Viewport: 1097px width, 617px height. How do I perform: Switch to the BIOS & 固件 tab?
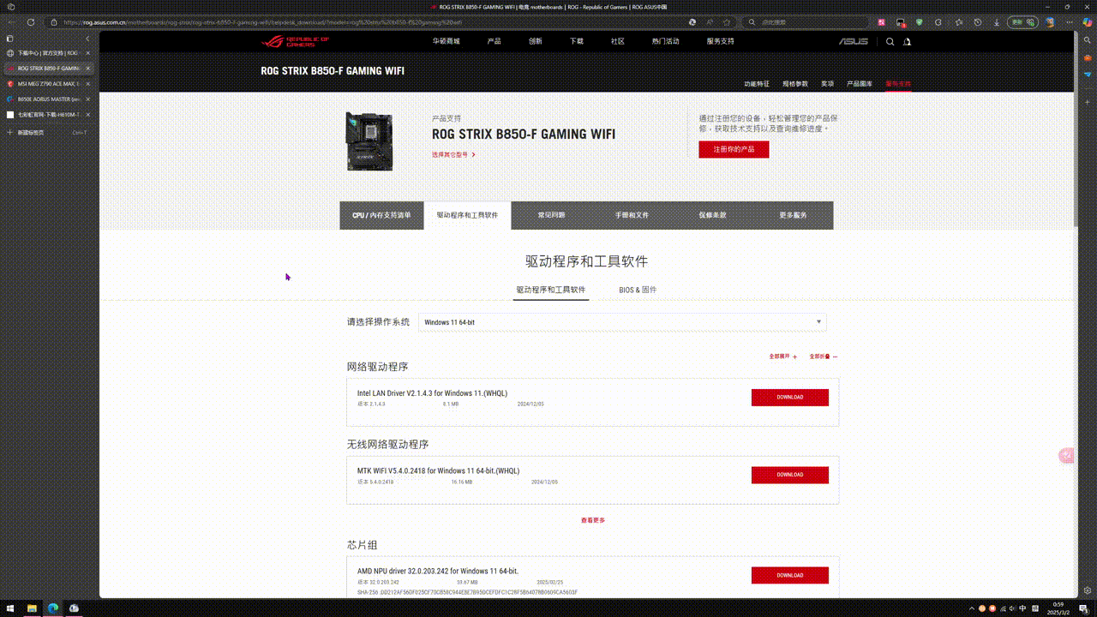tap(638, 291)
